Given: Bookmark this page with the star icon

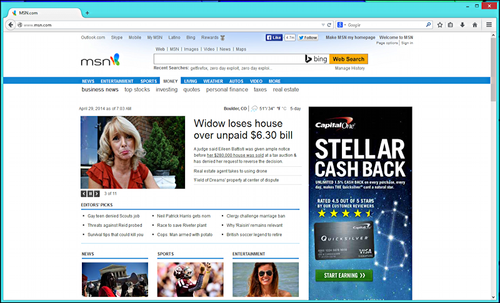Looking at the screenshot, I should (x=440, y=25).
